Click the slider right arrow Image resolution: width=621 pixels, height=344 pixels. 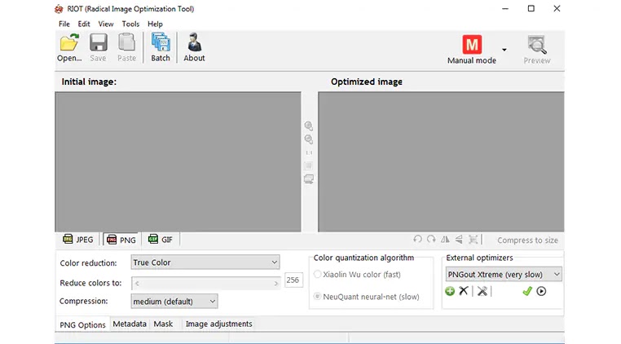[x=276, y=284]
